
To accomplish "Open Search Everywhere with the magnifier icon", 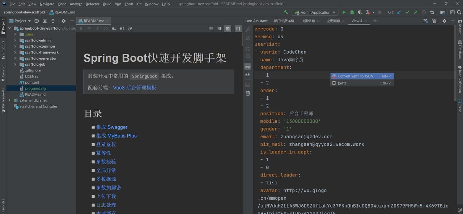I will [248, 56].
